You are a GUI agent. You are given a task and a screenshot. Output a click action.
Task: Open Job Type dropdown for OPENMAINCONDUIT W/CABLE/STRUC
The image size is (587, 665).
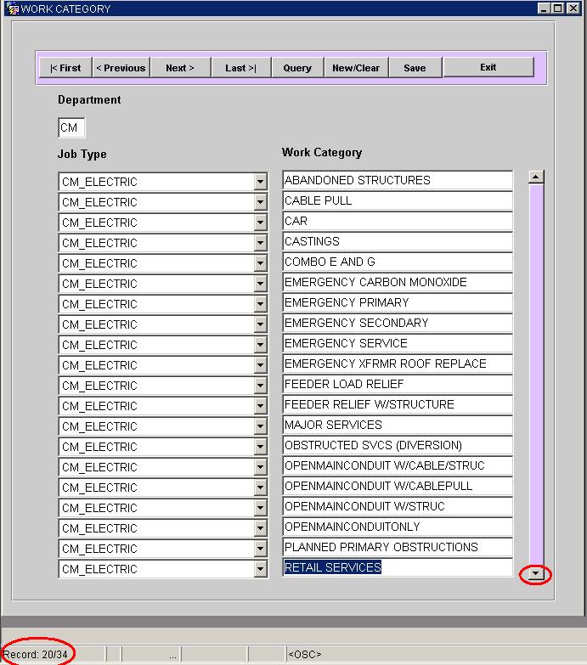click(261, 467)
